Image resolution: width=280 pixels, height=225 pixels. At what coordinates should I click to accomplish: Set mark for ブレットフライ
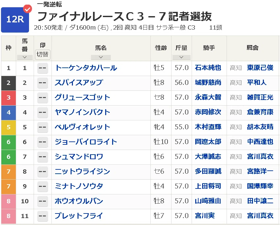43,216
